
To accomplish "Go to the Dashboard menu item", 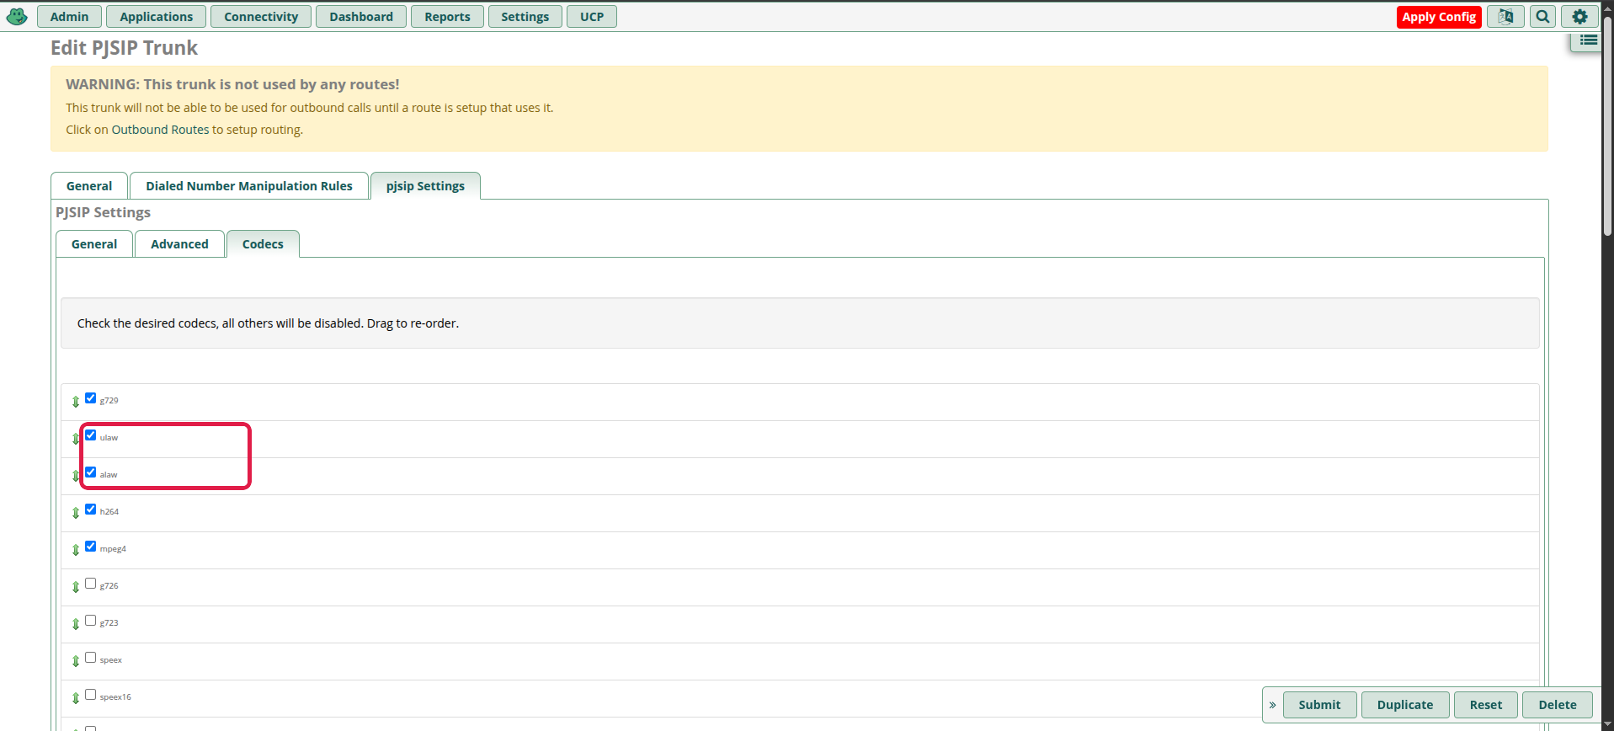I will tap(361, 17).
